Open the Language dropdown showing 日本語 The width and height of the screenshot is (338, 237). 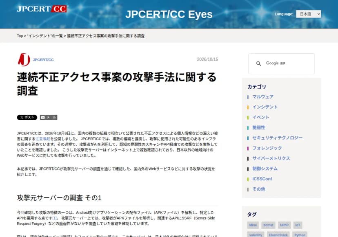308,14
